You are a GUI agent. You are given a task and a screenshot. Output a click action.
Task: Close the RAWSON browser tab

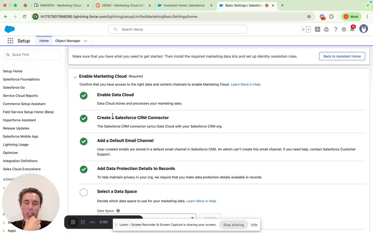click(x=88, y=5)
